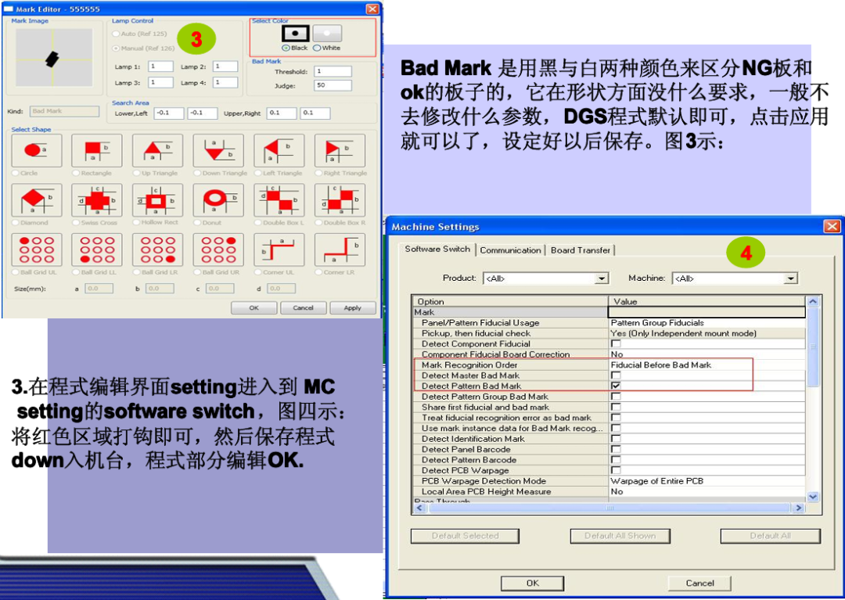
Task: Click the Default All Shown button
Action: click(x=620, y=536)
